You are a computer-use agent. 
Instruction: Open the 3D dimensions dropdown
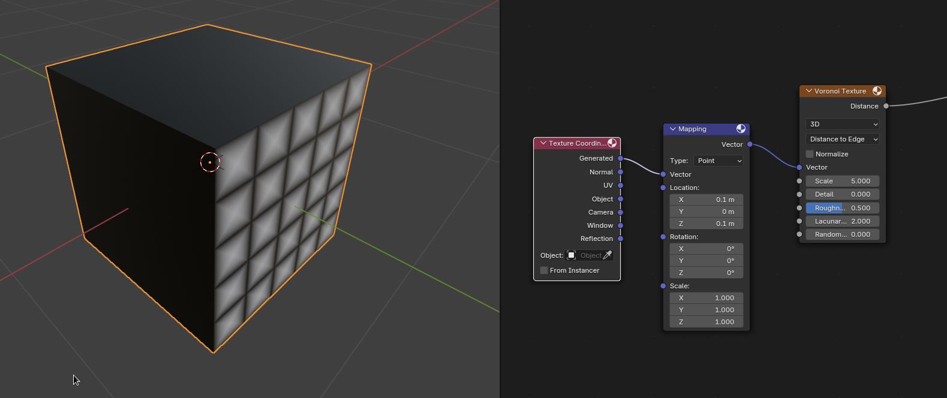pyautogui.click(x=843, y=124)
